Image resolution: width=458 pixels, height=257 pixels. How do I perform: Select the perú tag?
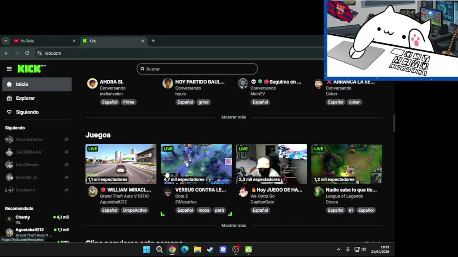coord(219,210)
